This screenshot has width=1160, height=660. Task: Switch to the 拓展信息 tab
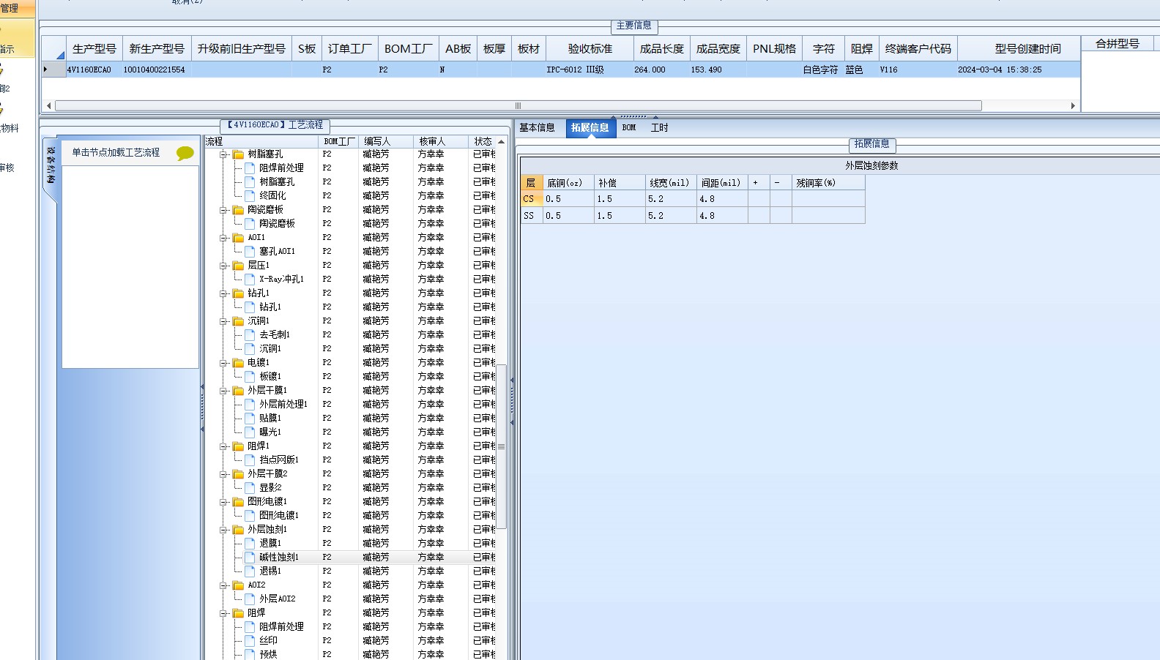click(x=590, y=128)
